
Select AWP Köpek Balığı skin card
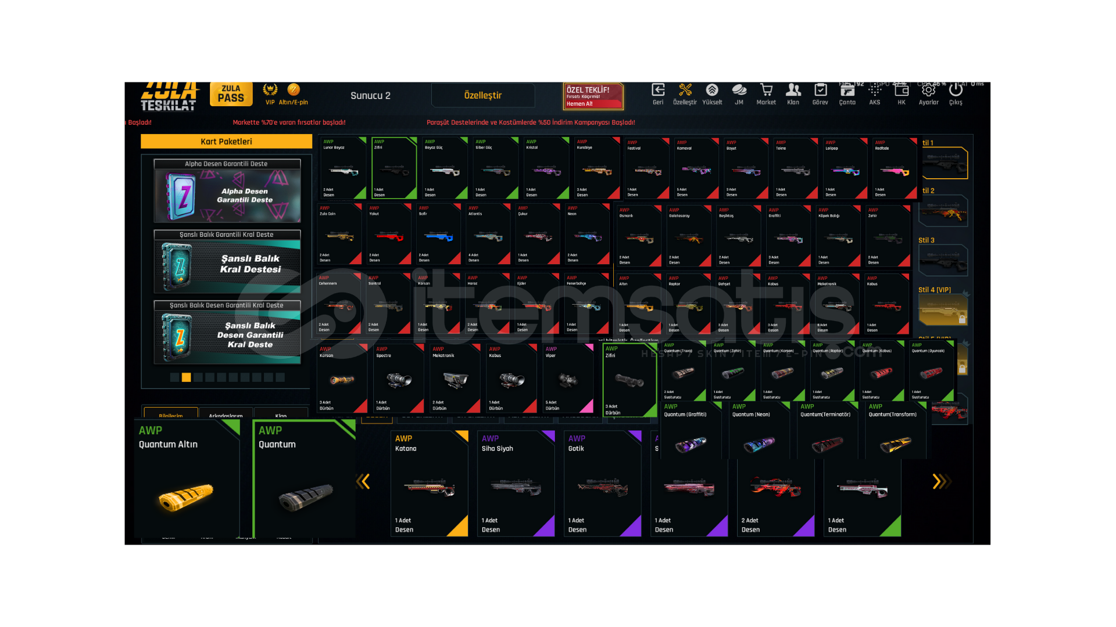839,236
